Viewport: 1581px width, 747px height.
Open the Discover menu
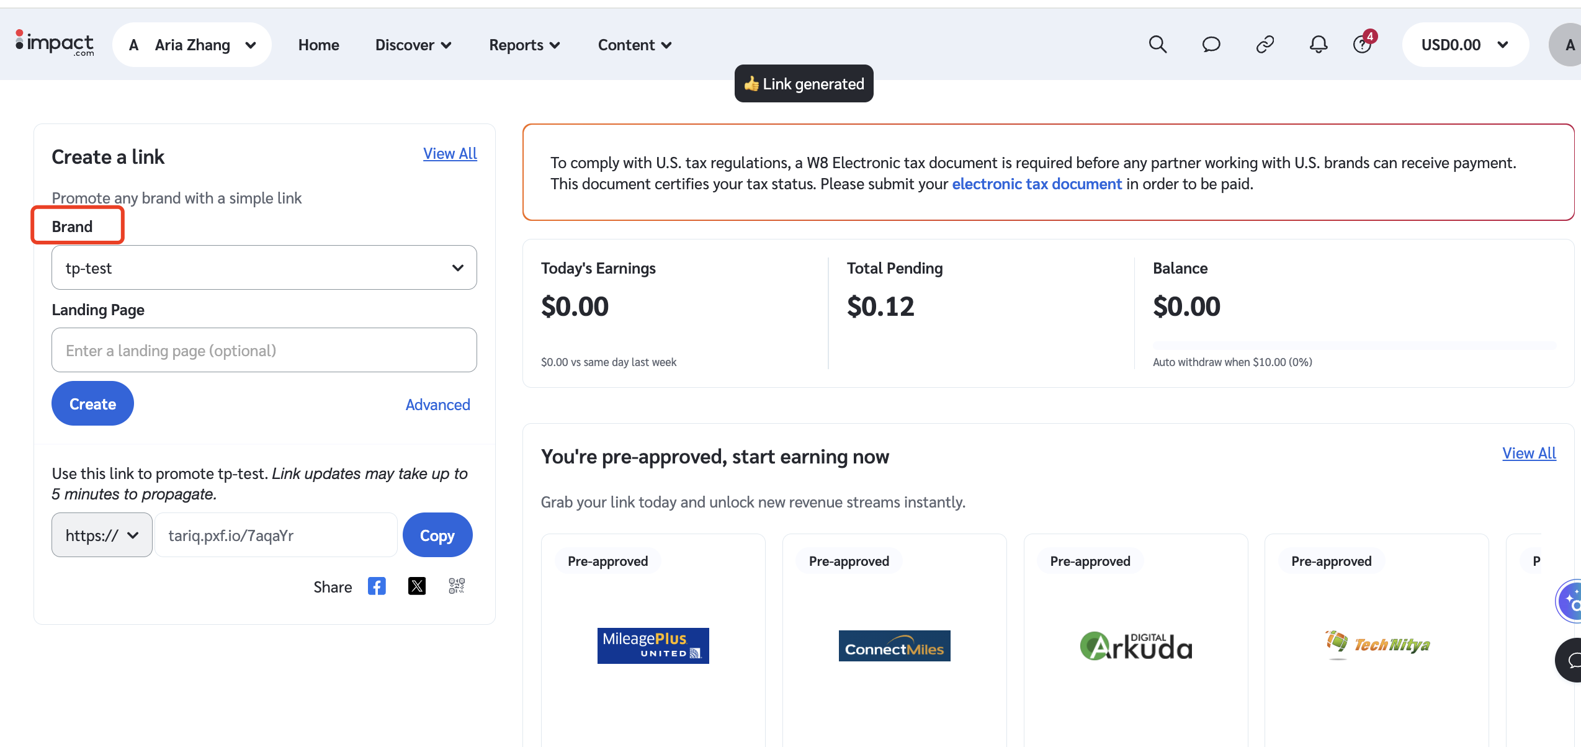[413, 45]
